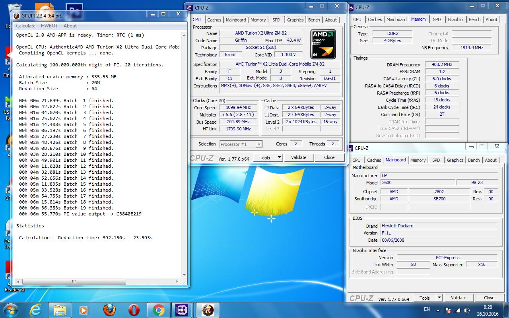
Task: Show hidden tray icons arrow
Action: point(439,310)
